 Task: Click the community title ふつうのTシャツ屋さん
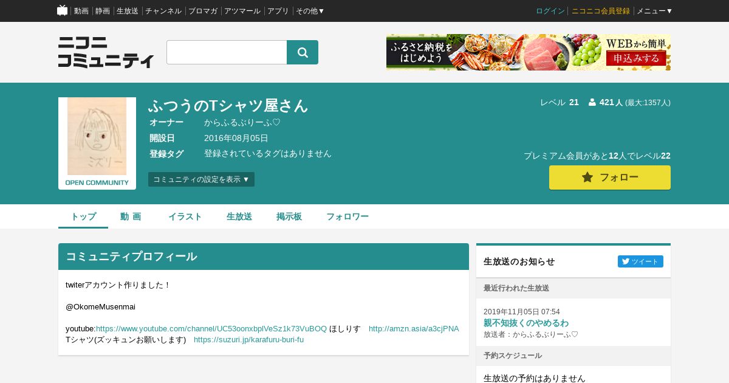(x=228, y=106)
